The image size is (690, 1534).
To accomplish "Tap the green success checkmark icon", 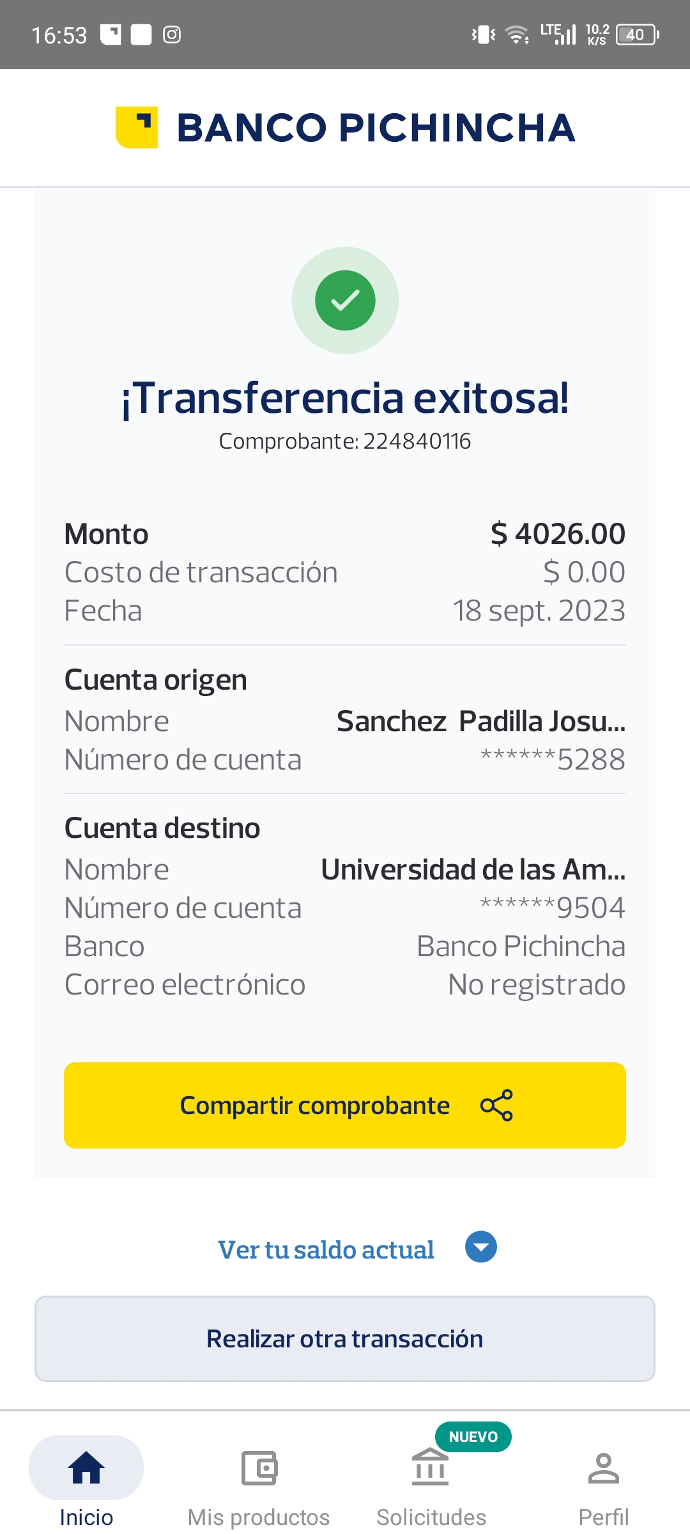I will coord(345,300).
